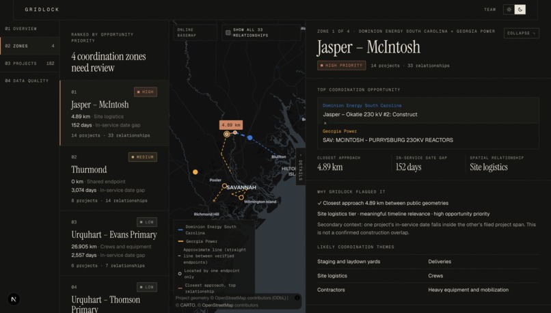Click the High Priority badge in detail panel
551x313 pixels.
[342, 66]
